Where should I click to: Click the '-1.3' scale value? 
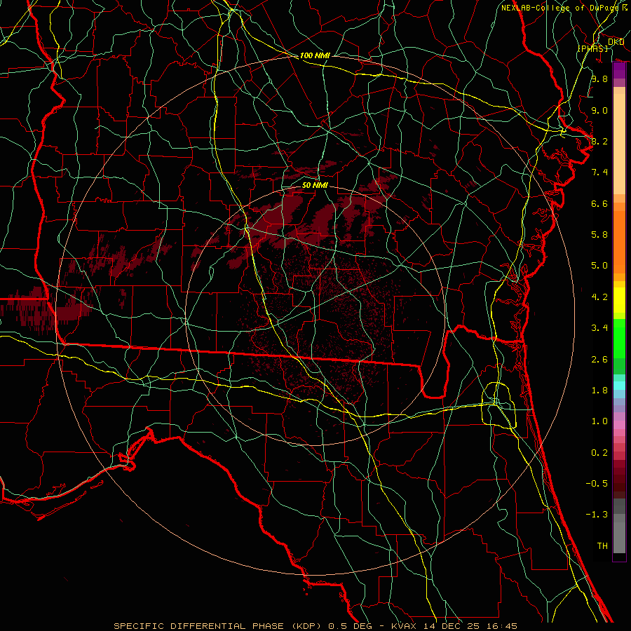click(x=597, y=515)
